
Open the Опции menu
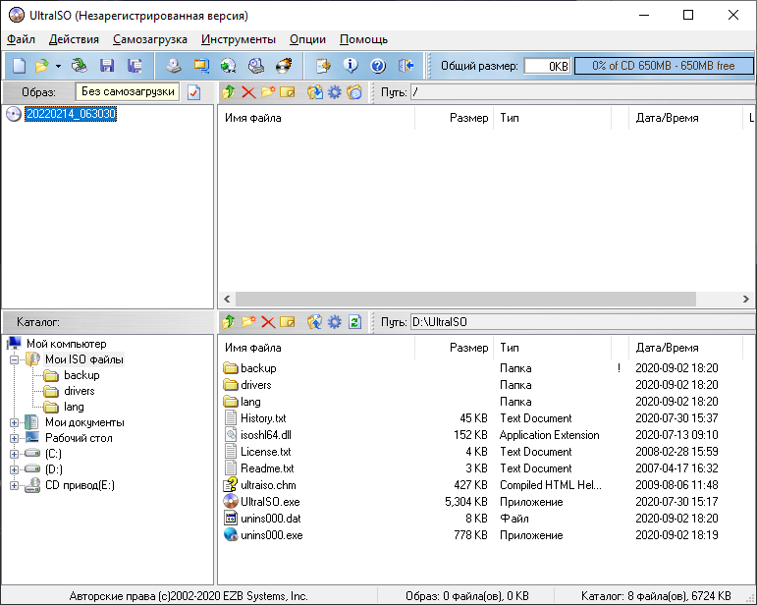(307, 39)
